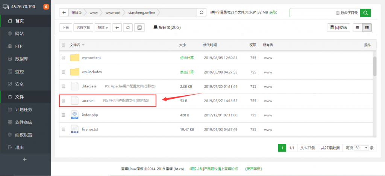Image resolution: width=385 pixels, height=176 pixels.
Task: Open the terminal icon button
Action: (139, 28)
